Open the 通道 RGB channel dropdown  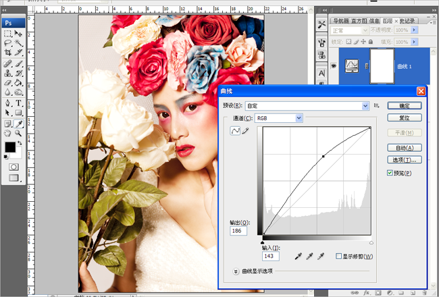click(299, 118)
